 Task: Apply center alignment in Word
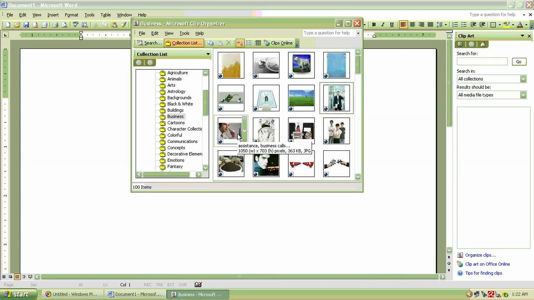point(413,25)
